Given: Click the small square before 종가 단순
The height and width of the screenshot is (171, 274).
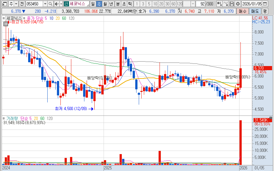Looking at the screenshot, I should (24, 18).
